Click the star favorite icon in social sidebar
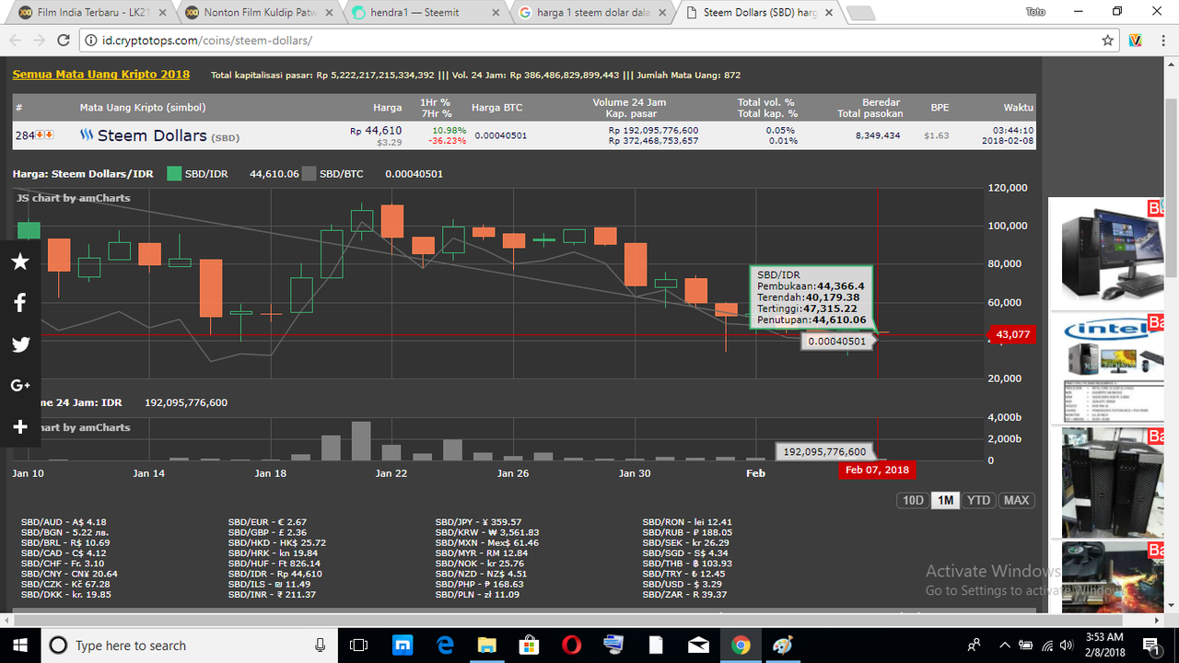 tap(20, 262)
